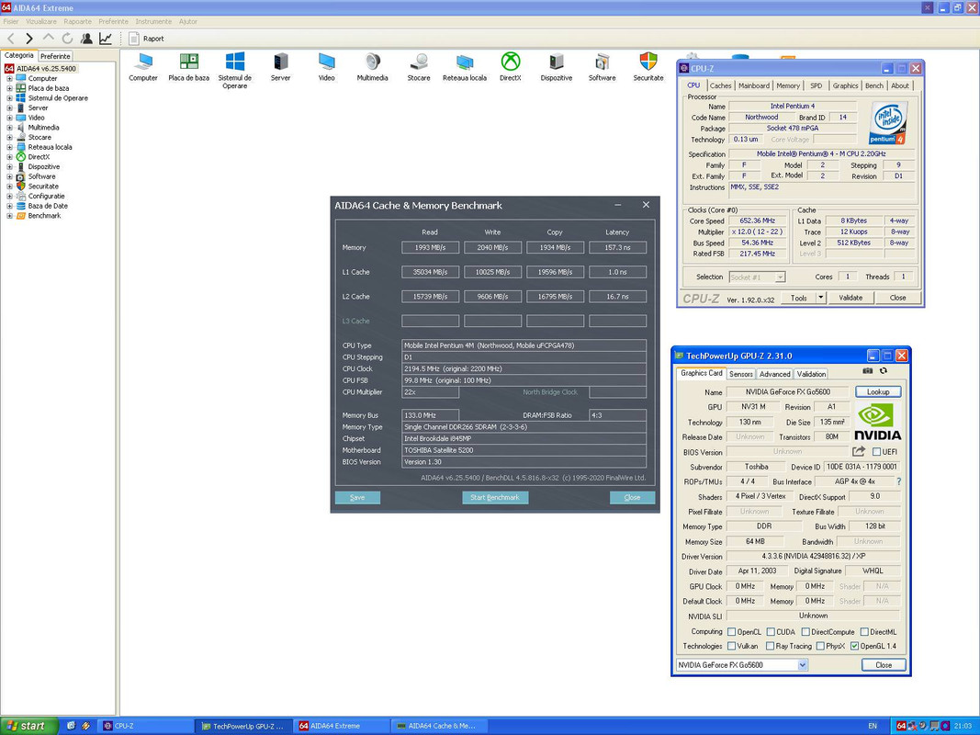This screenshot has width=980, height=735.
Task: Click GPU-Z refresh icon
Action: coord(884,370)
